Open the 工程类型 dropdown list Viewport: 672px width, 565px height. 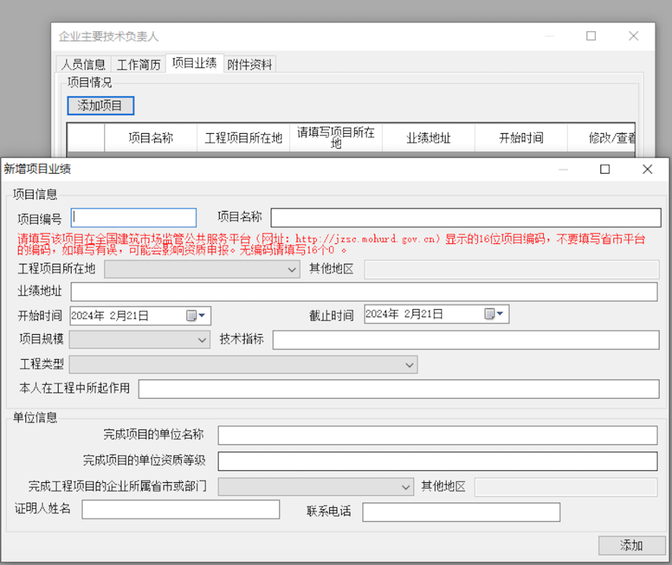409,365
